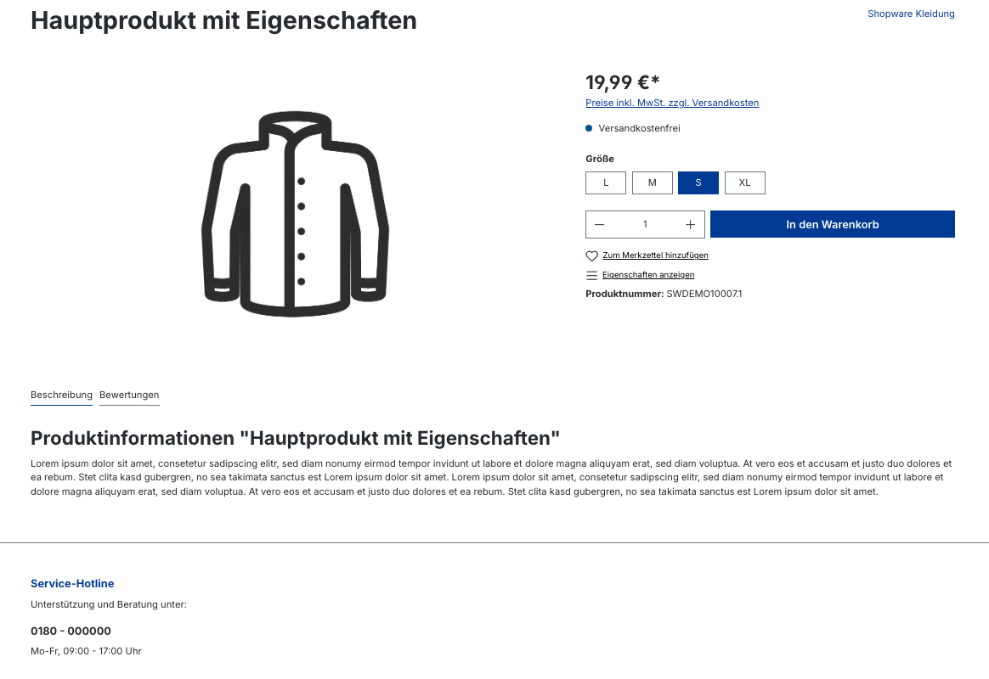This screenshot has width=989, height=679.
Task: Select size S option
Action: pyautogui.click(x=698, y=182)
